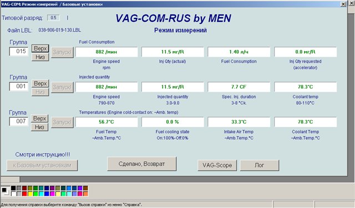355x208 pixels.
Task: Select the 0.0 % Fuel cooling state value
Action: tap(173, 122)
